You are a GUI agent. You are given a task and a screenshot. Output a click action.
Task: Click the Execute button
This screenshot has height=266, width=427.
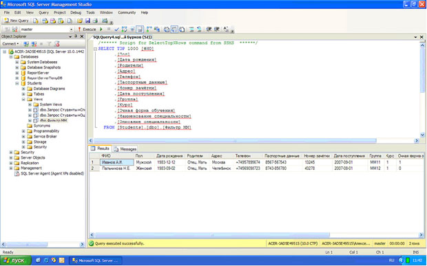[87, 30]
